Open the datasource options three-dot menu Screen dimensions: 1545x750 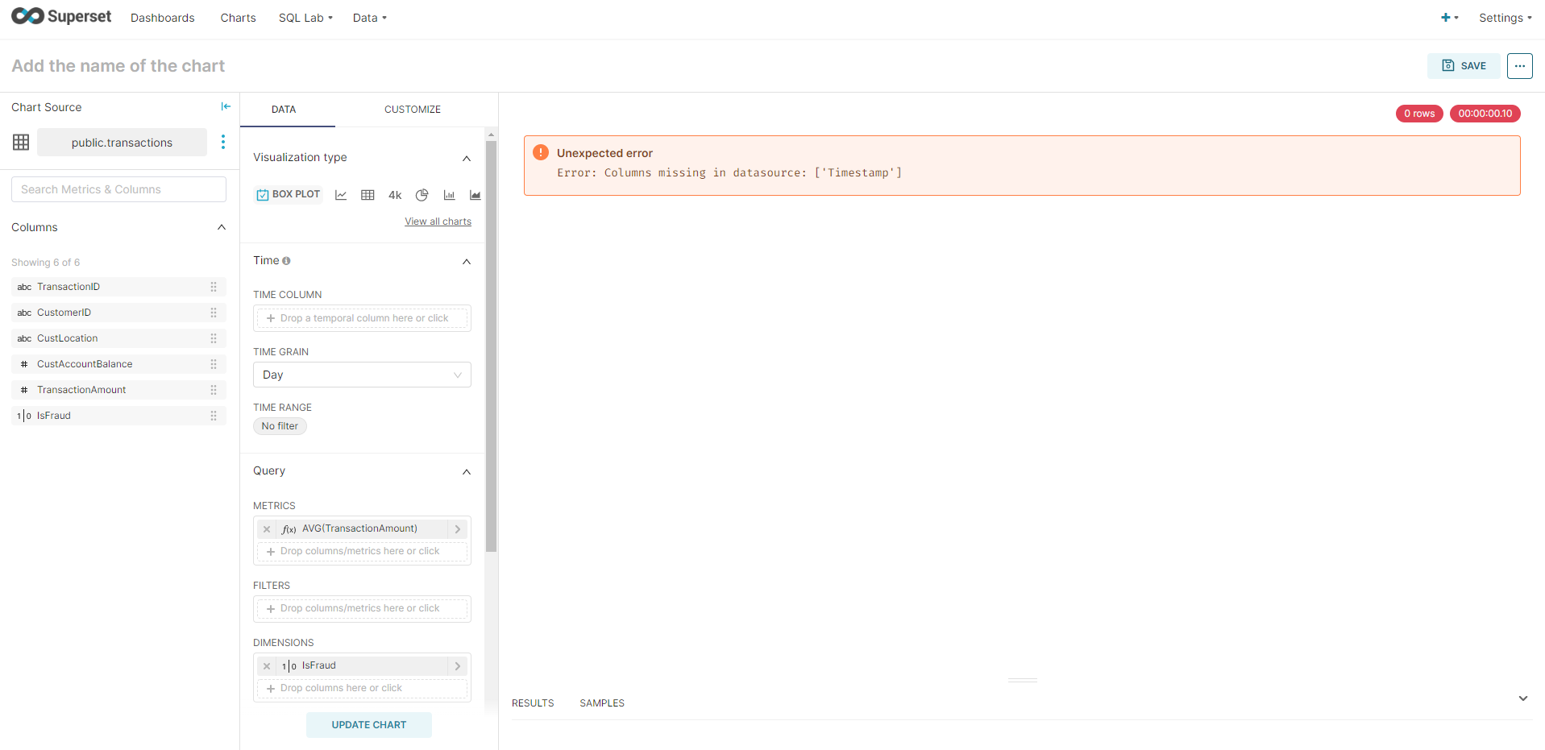[223, 142]
